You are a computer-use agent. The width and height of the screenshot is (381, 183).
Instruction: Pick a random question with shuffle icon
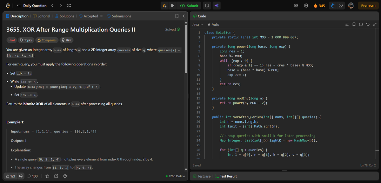pos(69,6)
